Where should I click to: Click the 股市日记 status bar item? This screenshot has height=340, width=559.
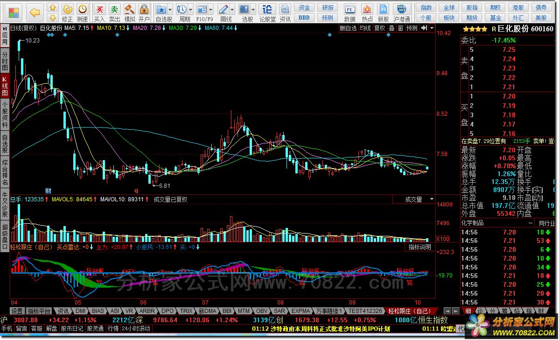click(x=72, y=328)
